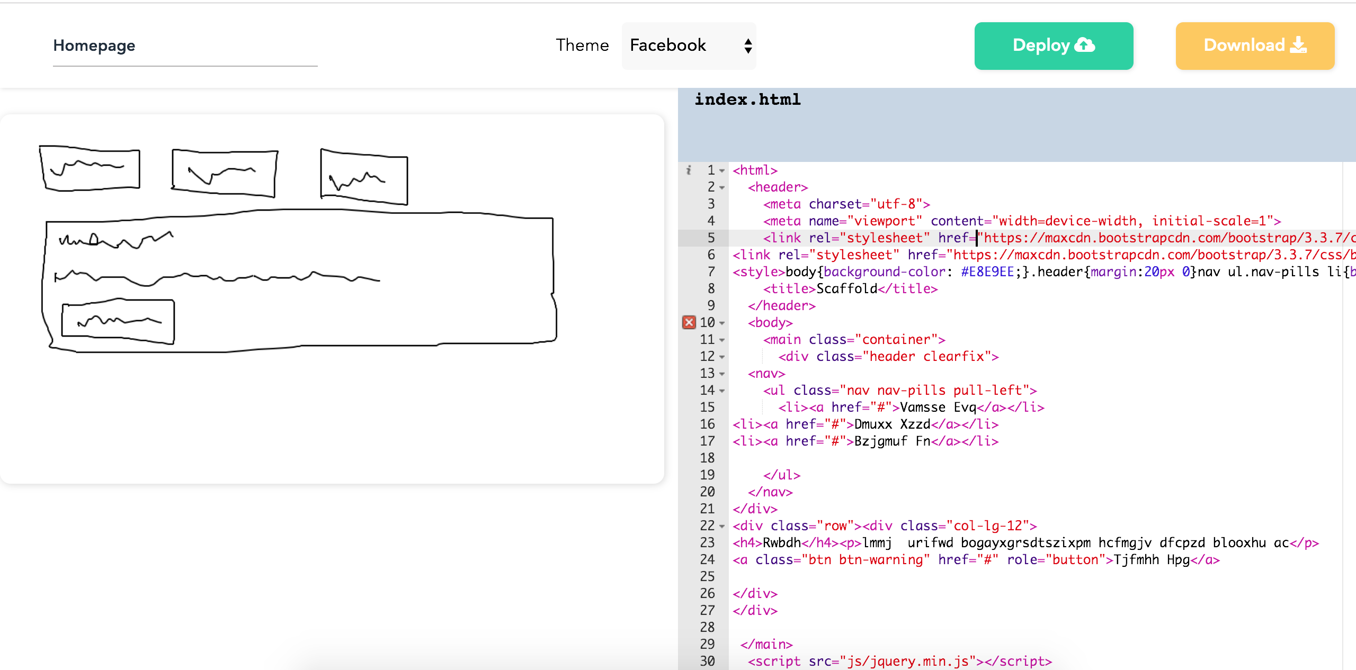Place cursor in Scaffold title text
Image resolution: width=1356 pixels, height=670 pixels.
click(846, 288)
